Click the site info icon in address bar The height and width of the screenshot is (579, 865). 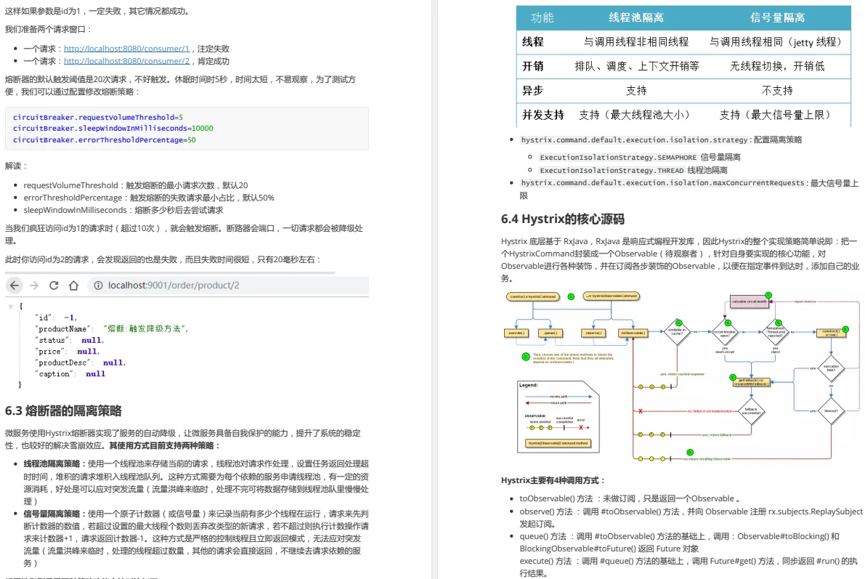click(97, 286)
